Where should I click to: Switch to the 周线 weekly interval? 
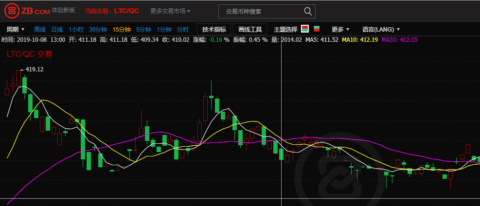click(39, 29)
